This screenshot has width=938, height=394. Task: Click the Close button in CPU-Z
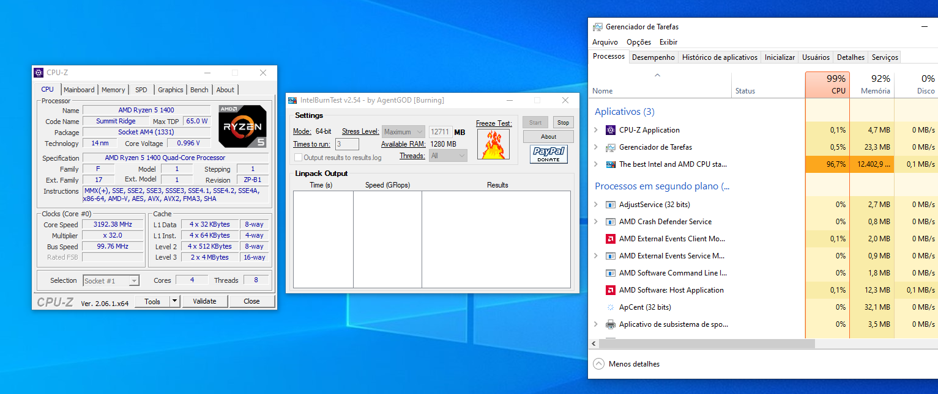[x=251, y=301]
